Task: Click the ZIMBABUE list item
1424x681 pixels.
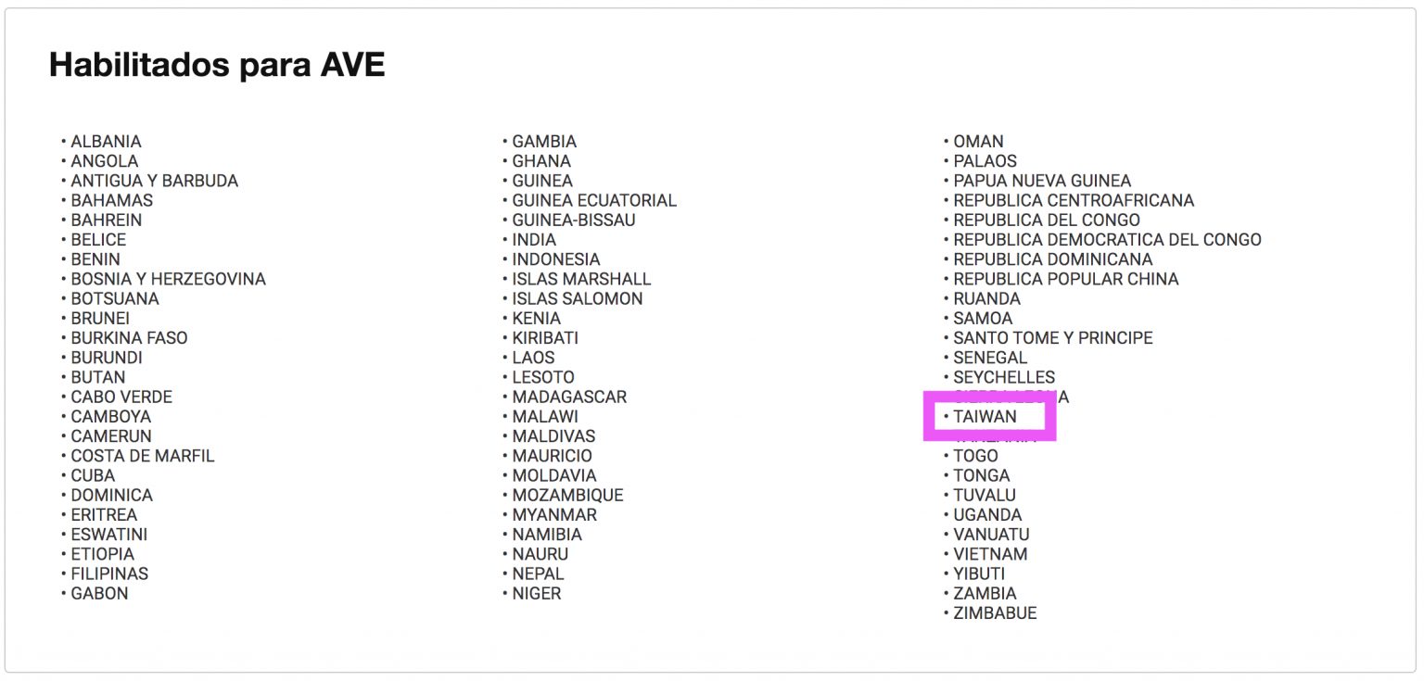Action: click(995, 613)
